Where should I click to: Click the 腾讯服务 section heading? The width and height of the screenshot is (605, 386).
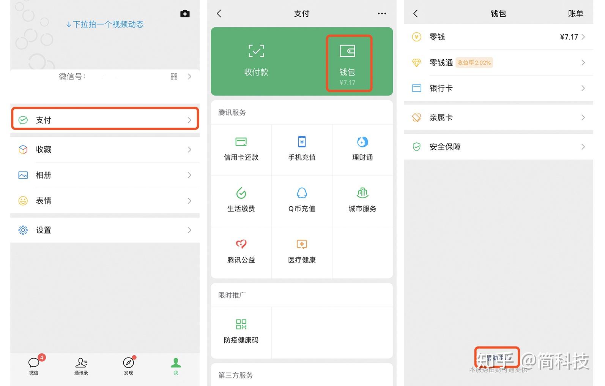232,112
